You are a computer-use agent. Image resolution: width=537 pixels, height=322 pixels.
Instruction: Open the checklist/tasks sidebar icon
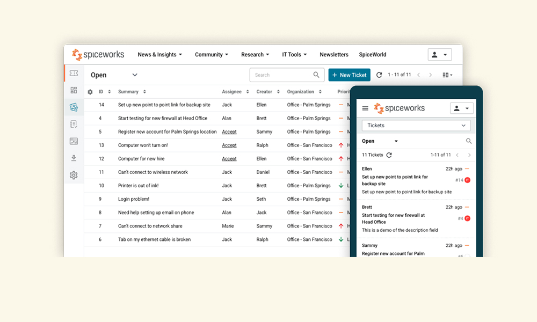coord(74,124)
